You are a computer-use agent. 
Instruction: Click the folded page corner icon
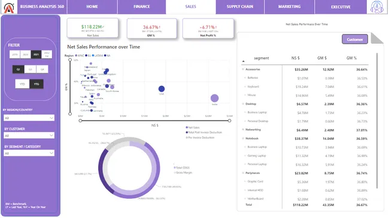coord(377,38)
